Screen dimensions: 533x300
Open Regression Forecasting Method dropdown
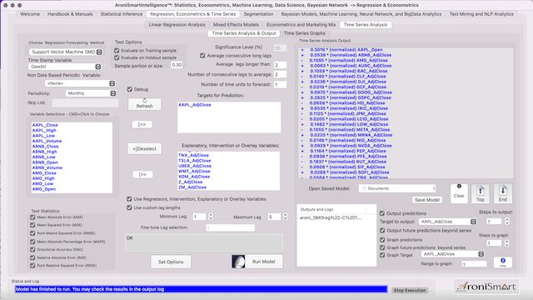tap(66, 52)
